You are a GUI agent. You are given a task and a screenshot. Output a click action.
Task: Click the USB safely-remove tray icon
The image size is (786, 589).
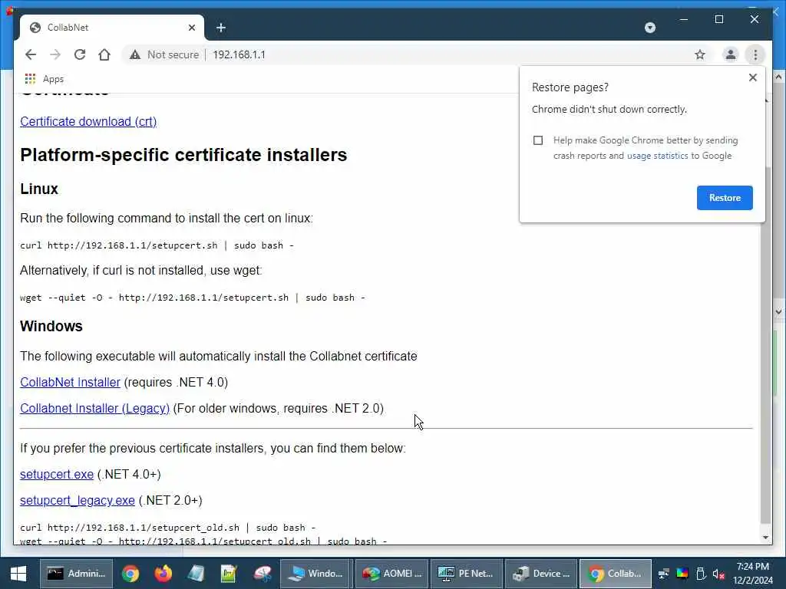(x=701, y=574)
